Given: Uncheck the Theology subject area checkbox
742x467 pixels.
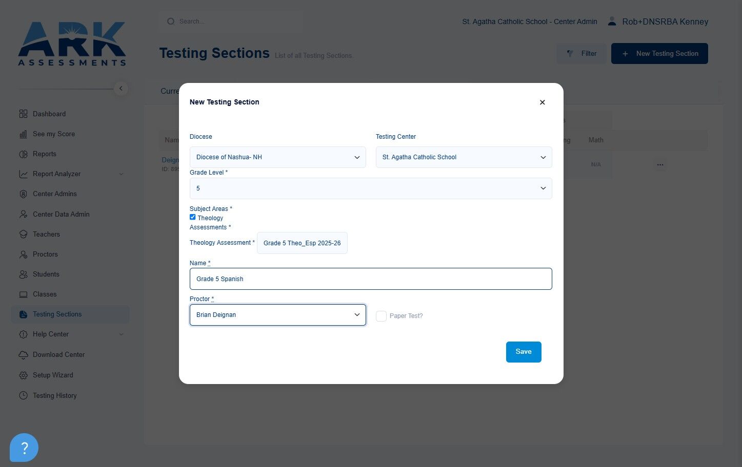Looking at the screenshot, I should click(193, 217).
